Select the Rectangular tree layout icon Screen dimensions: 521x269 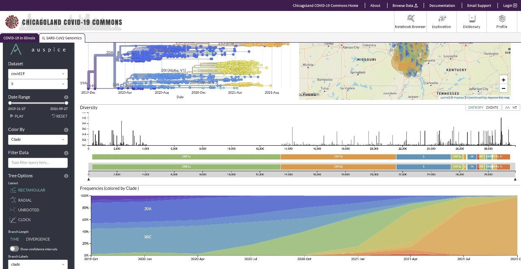click(x=13, y=190)
